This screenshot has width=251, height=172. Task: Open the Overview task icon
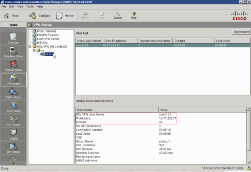(13, 39)
